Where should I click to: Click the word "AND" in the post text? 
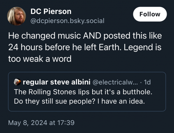(x=92, y=36)
